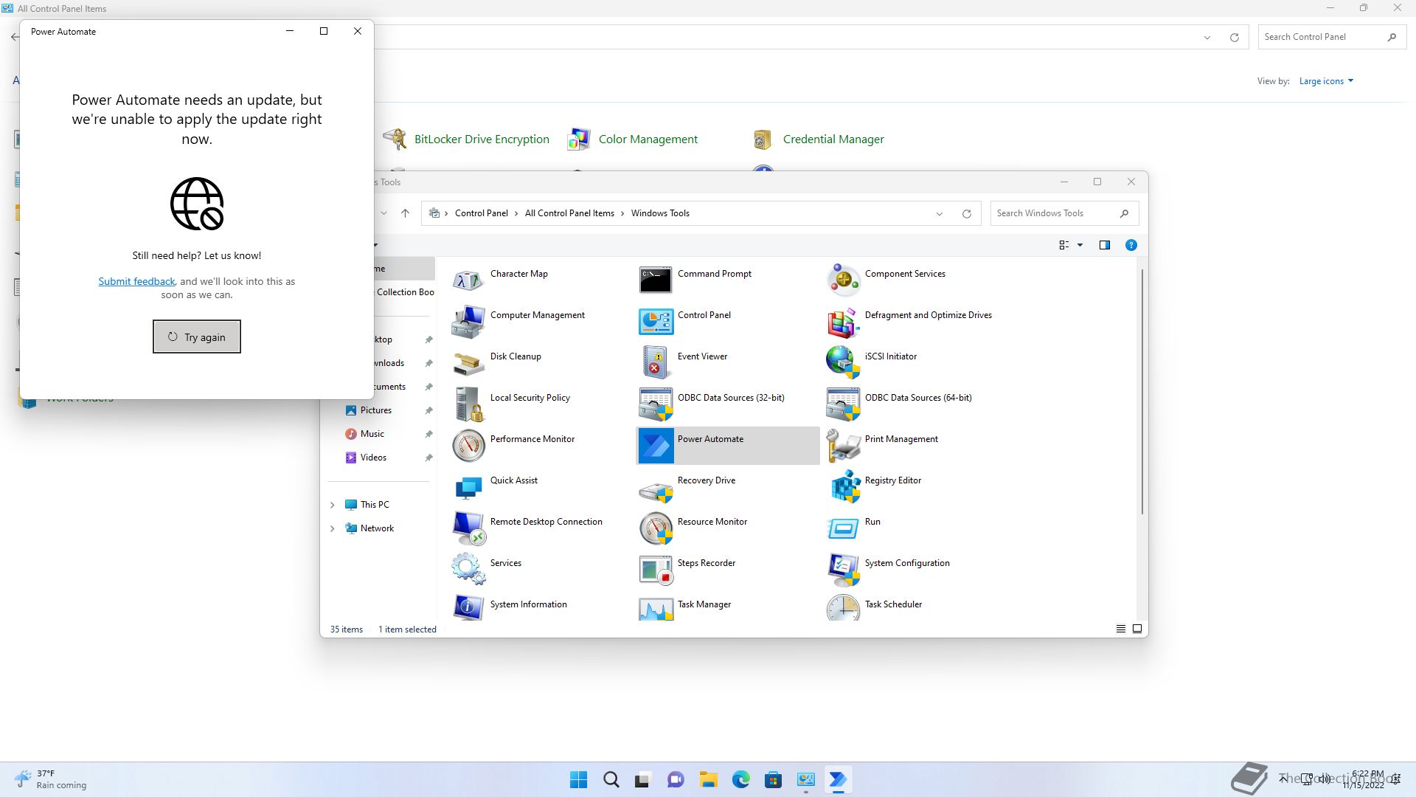This screenshot has width=1416, height=797.
Task: Toggle the preview pane button
Action: point(1104,245)
